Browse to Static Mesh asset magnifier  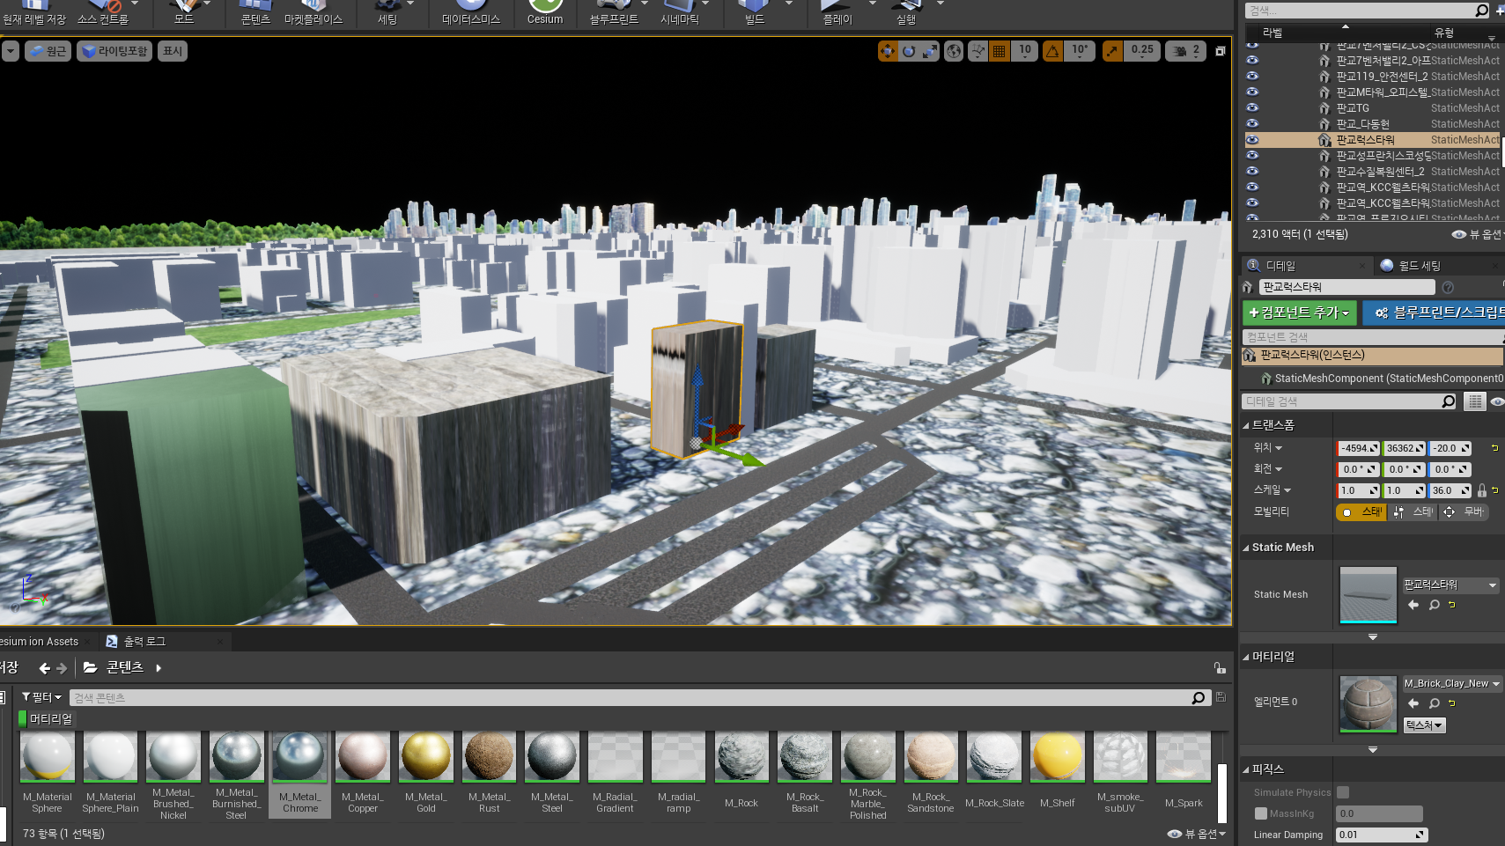(1434, 605)
